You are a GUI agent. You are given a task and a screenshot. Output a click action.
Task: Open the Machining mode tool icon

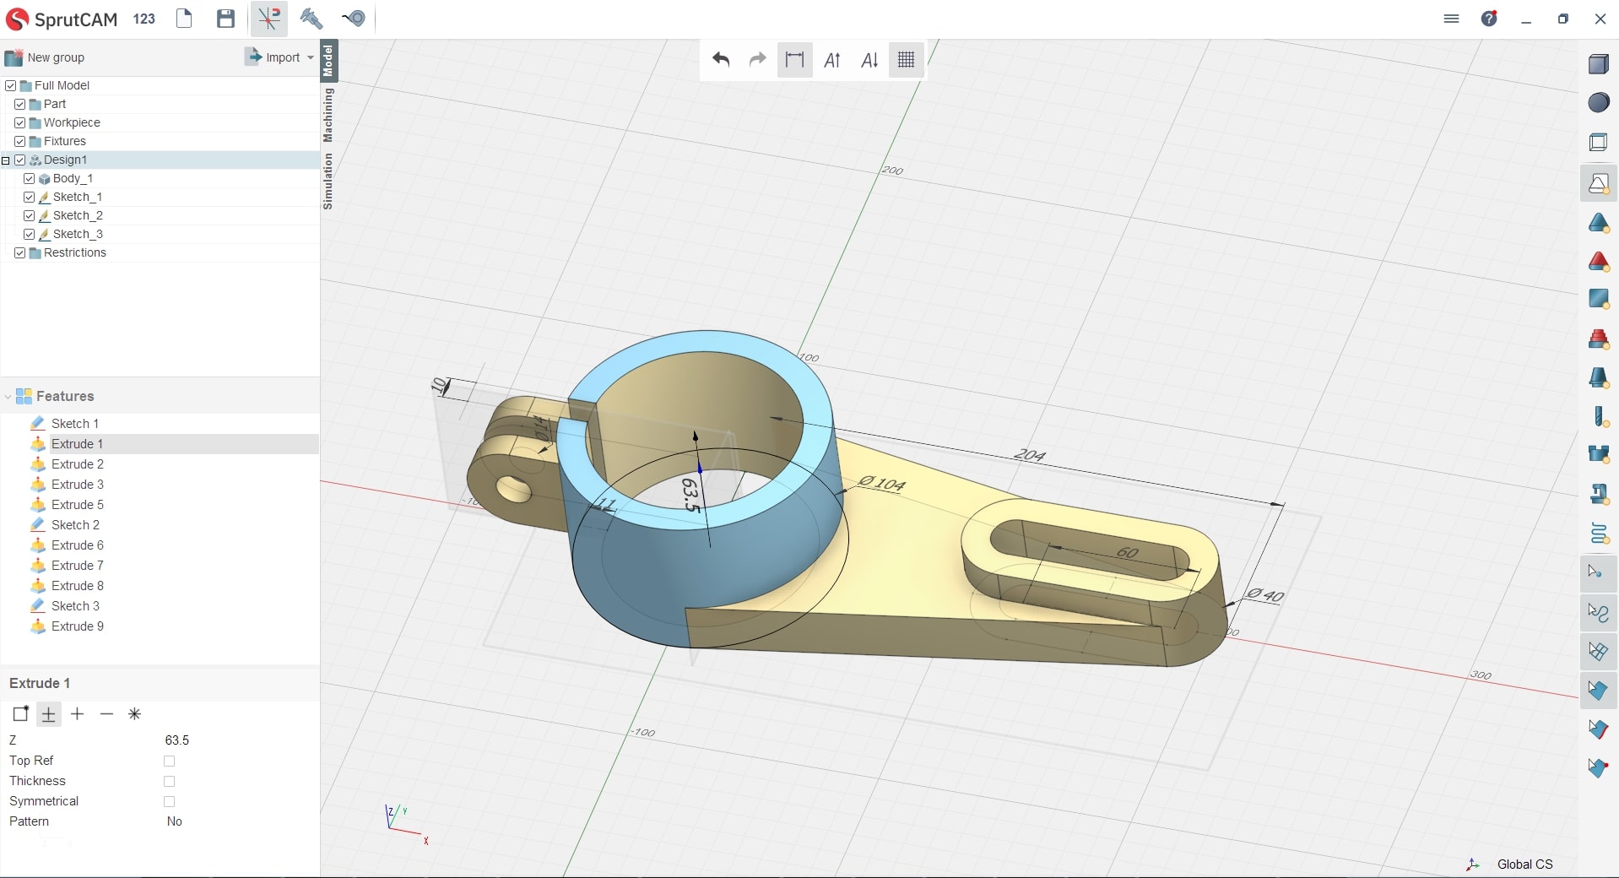[x=311, y=19]
